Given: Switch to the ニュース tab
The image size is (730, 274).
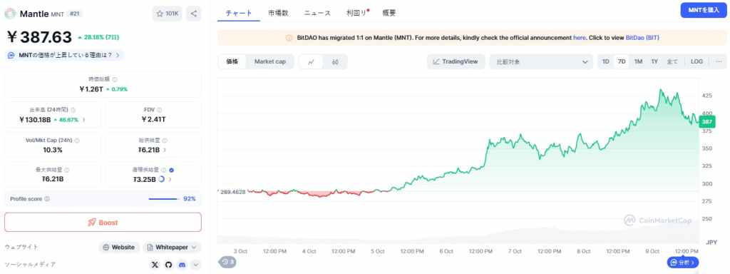Looking at the screenshot, I should [x=317, y=13].
